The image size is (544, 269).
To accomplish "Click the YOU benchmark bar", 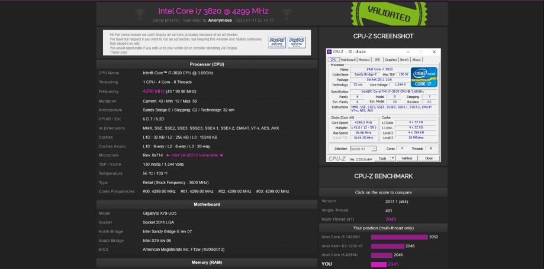I will tap(378, 264).
